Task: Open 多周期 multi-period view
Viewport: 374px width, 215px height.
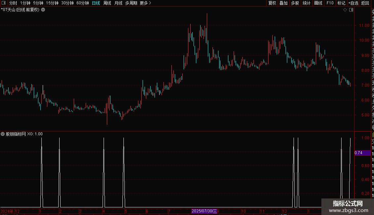Action: coord(131,3)
